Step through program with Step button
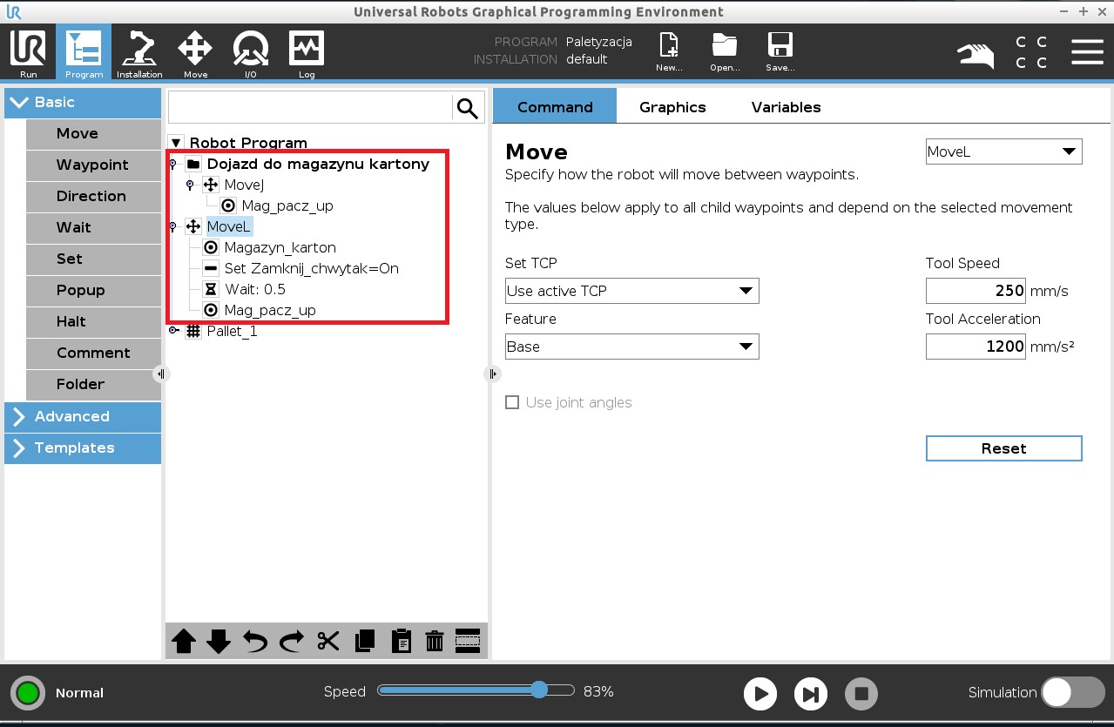 (x=811, y=694)
